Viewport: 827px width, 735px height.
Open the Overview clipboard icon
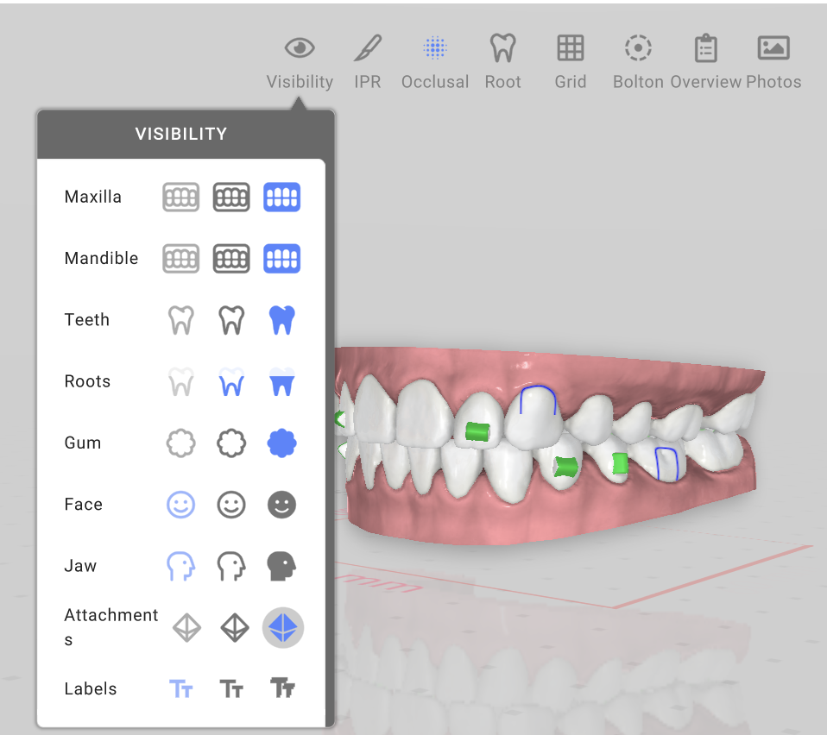(705, 61)
